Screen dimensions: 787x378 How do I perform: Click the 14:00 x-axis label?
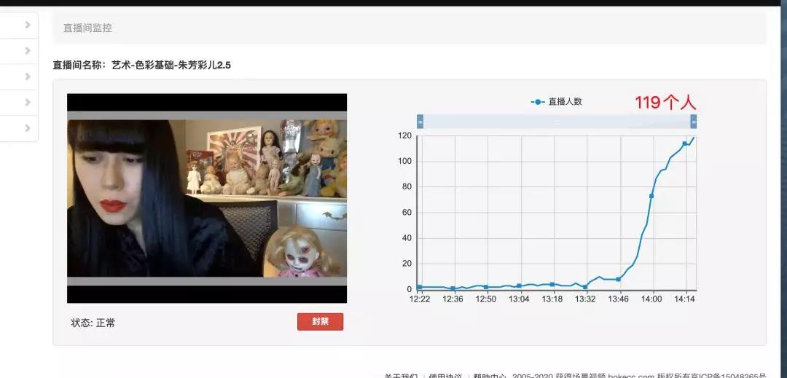pos(651,299)
